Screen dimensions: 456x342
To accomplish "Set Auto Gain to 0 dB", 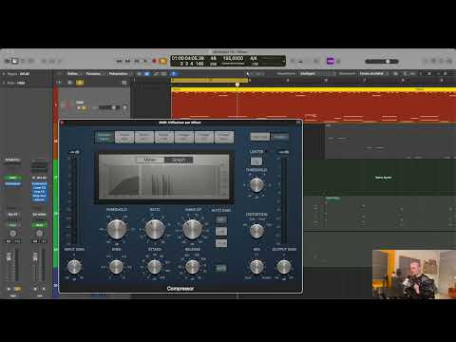I will [x=221, y=232].
